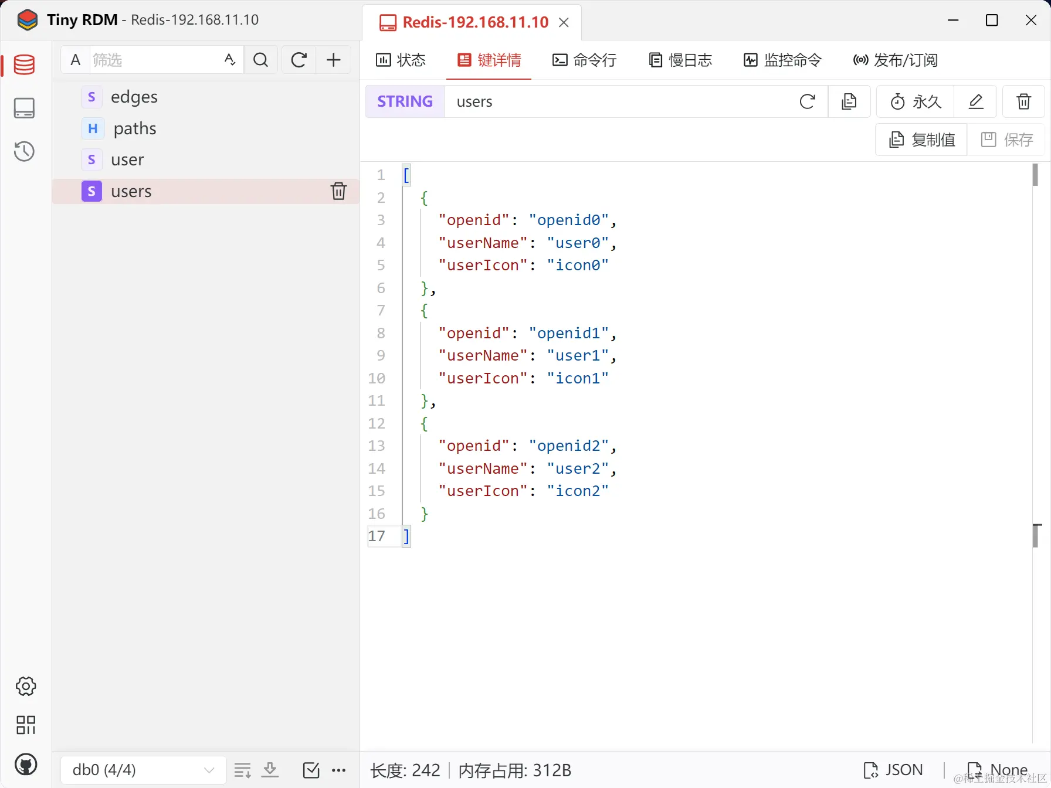Click the search magnifier icon
The height and width of the screenshot is (788, 1051).
[x=261, y=60]
